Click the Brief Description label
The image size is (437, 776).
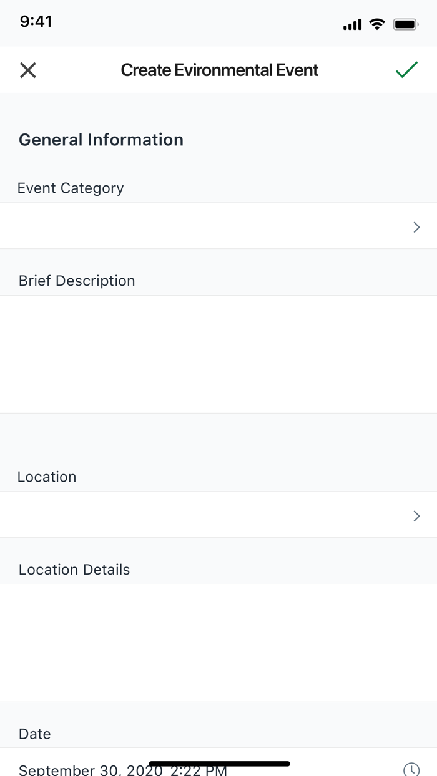tap(77, 281)
